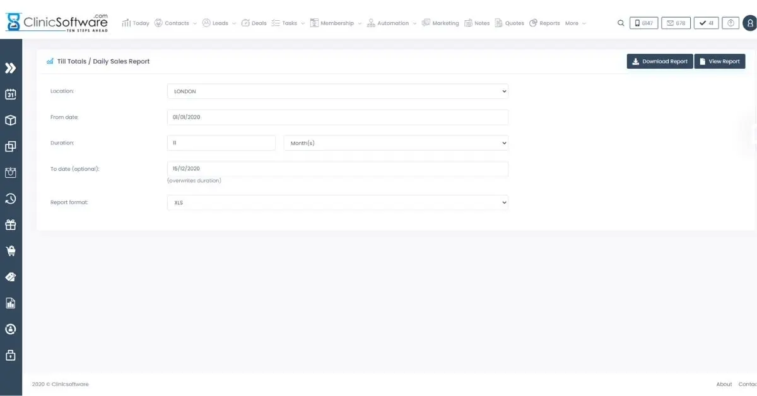
Task: Click the Download Report button
Action: (659, 61)
